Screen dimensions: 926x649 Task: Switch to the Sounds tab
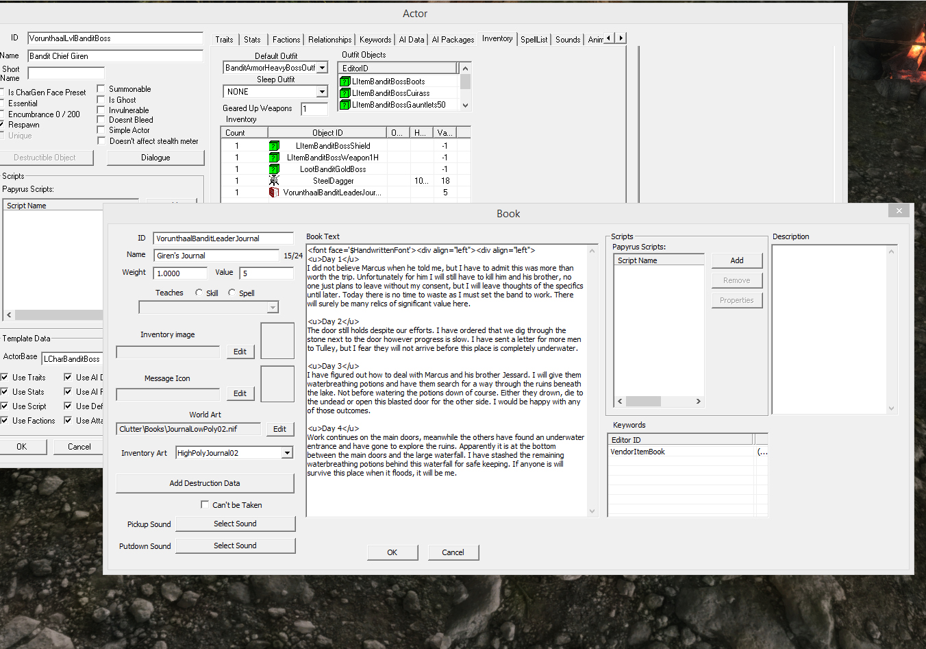[x=568, y=40]
